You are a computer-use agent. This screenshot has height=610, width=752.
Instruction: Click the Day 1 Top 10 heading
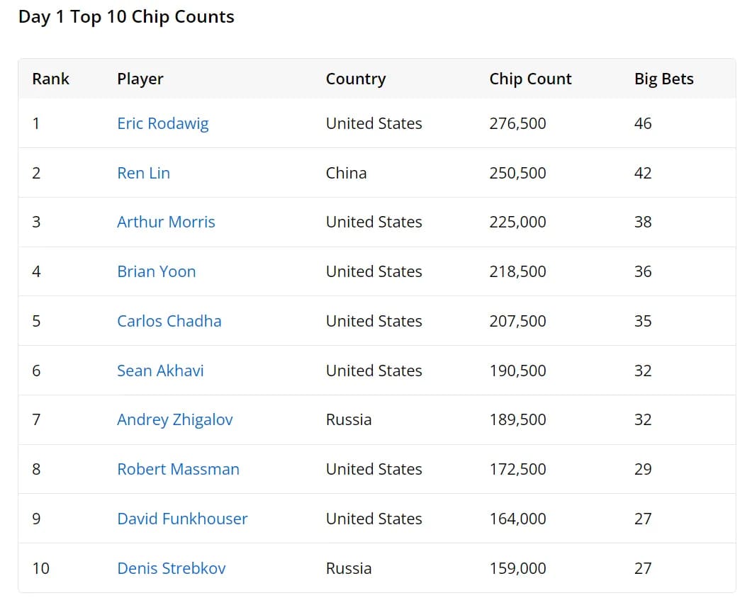(126, 17)
